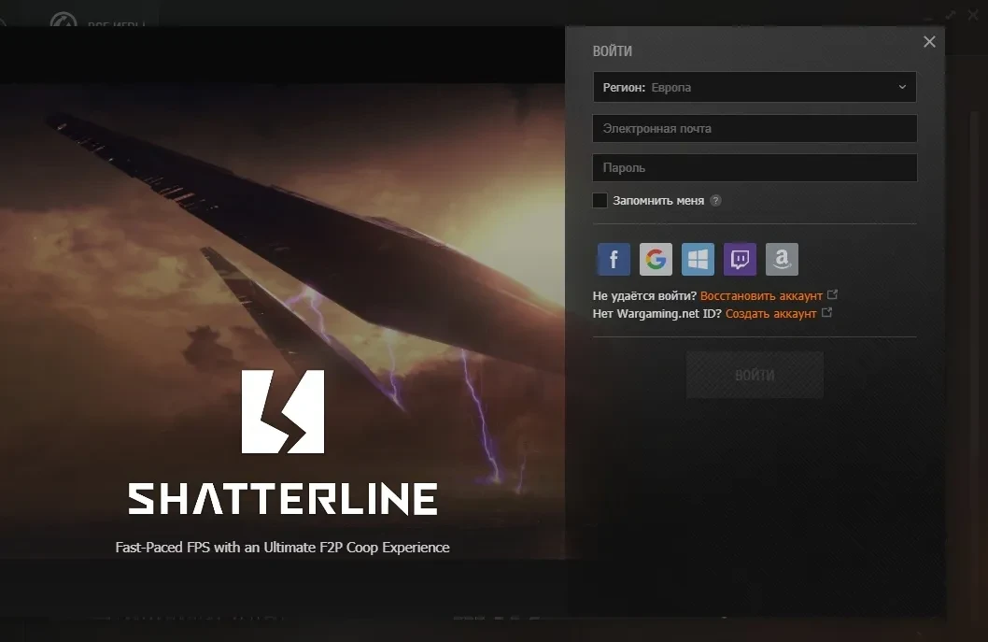Sign in with the Facebook icon
Viewport: 988px width, 642px height.
(x=613, y=259)
